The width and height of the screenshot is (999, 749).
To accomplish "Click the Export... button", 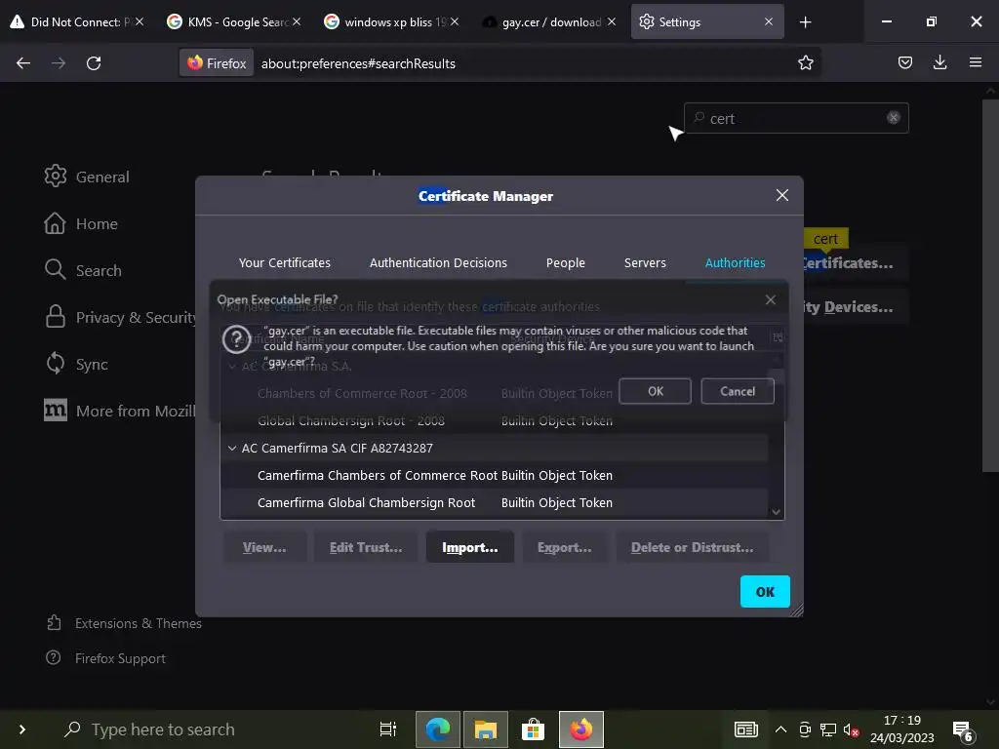I will pyautogui.click(x=565, y=547).
